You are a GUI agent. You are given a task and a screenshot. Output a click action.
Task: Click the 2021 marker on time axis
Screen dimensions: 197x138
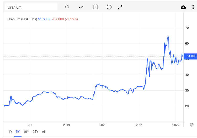coord(139,125)
